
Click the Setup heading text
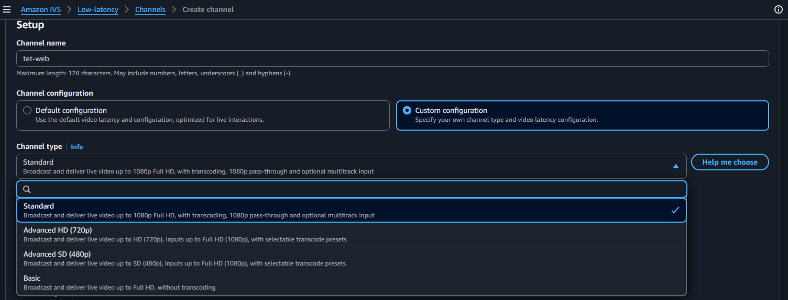point(30,25)
